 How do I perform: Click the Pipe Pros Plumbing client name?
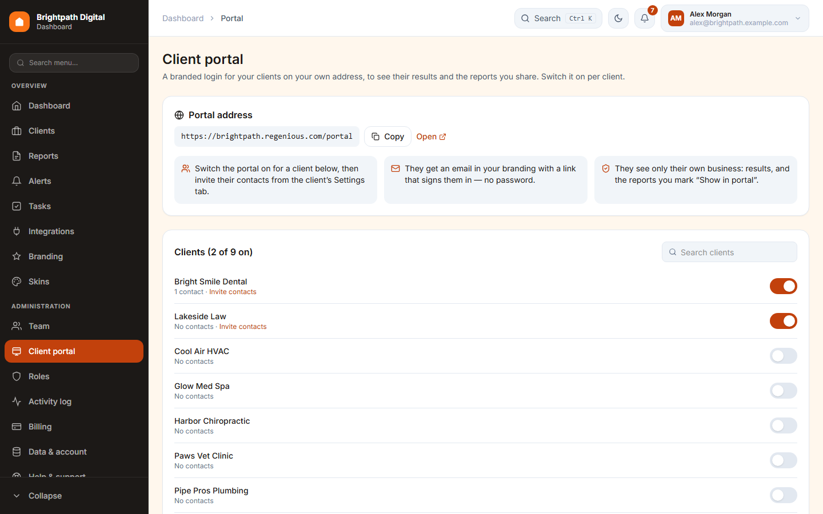pyautogui.click(x=211, y=491)
